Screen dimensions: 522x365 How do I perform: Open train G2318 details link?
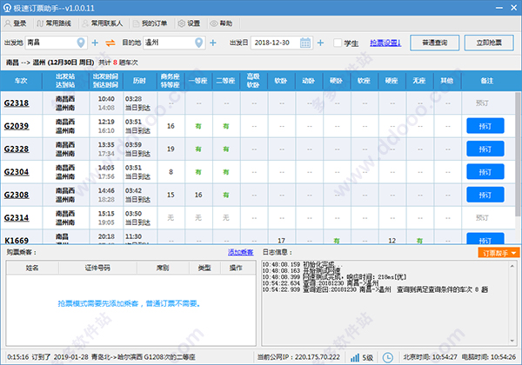pos(17,103)
